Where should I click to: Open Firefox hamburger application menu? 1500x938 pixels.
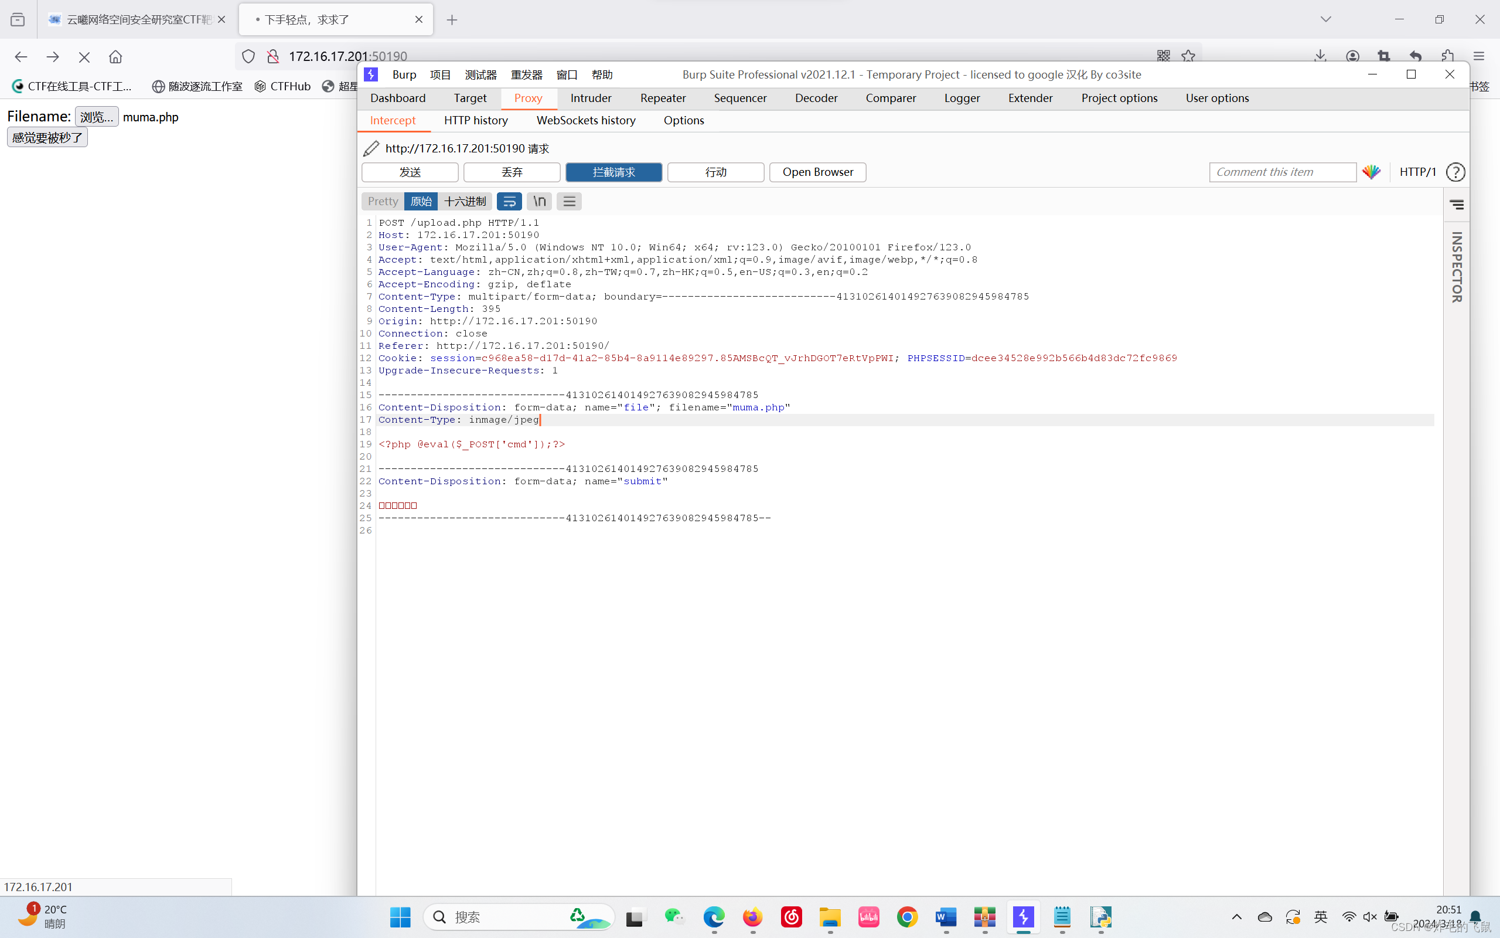[1479, 56]
